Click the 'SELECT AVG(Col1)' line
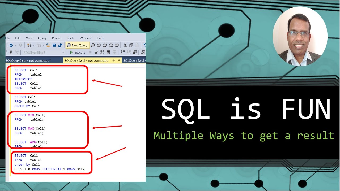Image resolution: width=340 pixels, height=191 pixels. pos(31,142)
